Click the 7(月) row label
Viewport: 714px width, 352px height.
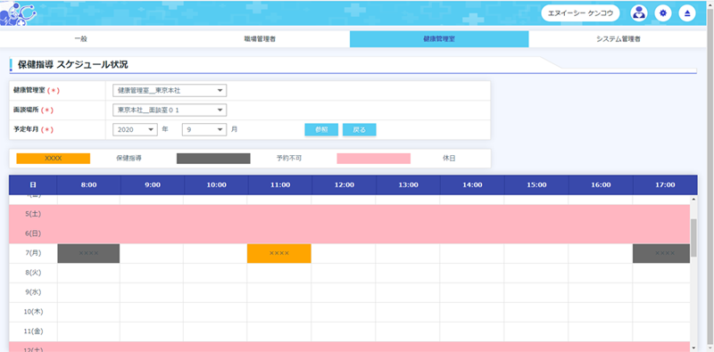pos(33,253)
